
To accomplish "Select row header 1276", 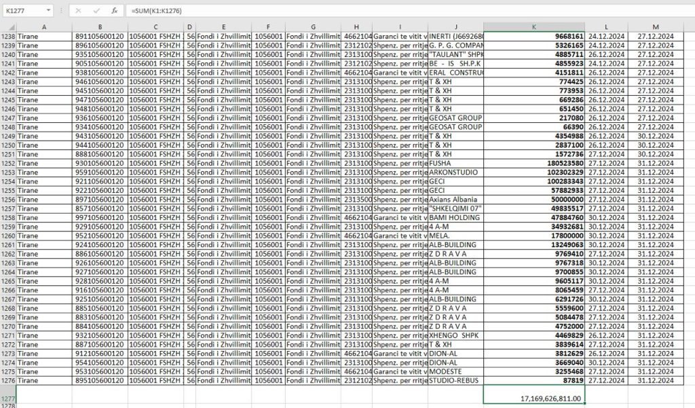I will pos(8,380).
